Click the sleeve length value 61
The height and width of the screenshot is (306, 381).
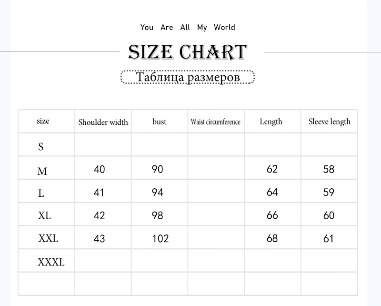click(x=328, y=239)
